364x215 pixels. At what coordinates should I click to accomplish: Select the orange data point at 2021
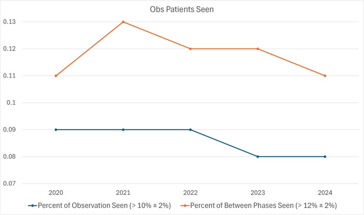tap(123, 22)
